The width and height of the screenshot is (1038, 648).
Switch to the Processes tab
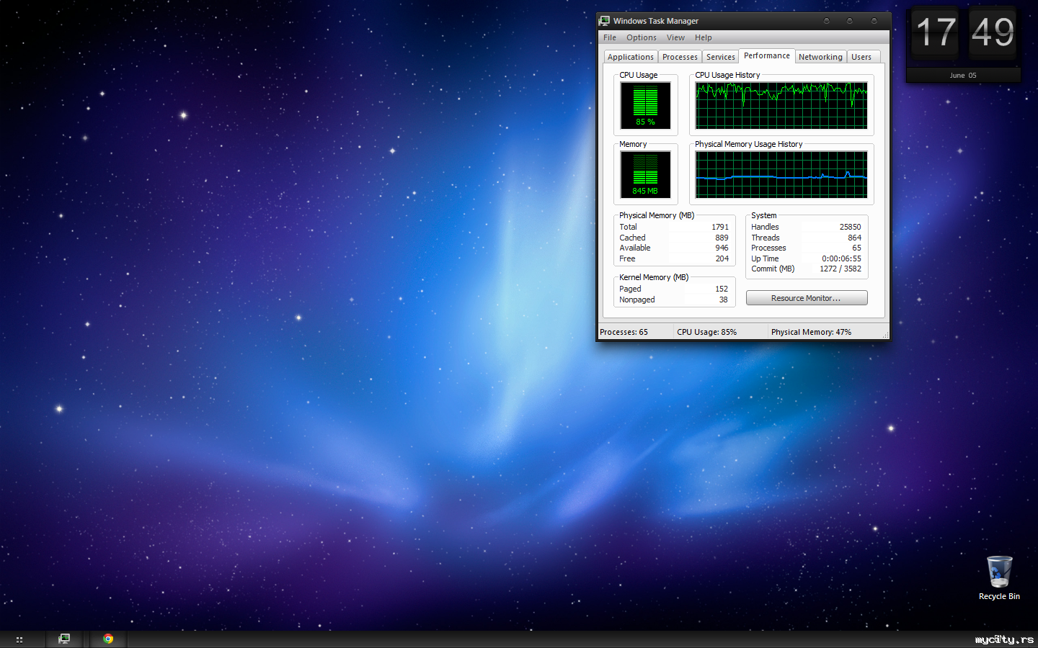click(680, 57)
